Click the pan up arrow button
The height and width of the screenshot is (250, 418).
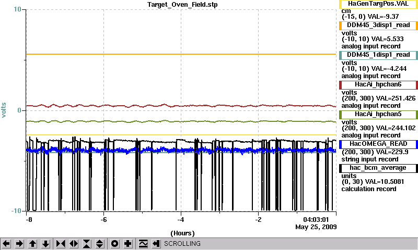[33, 243]
